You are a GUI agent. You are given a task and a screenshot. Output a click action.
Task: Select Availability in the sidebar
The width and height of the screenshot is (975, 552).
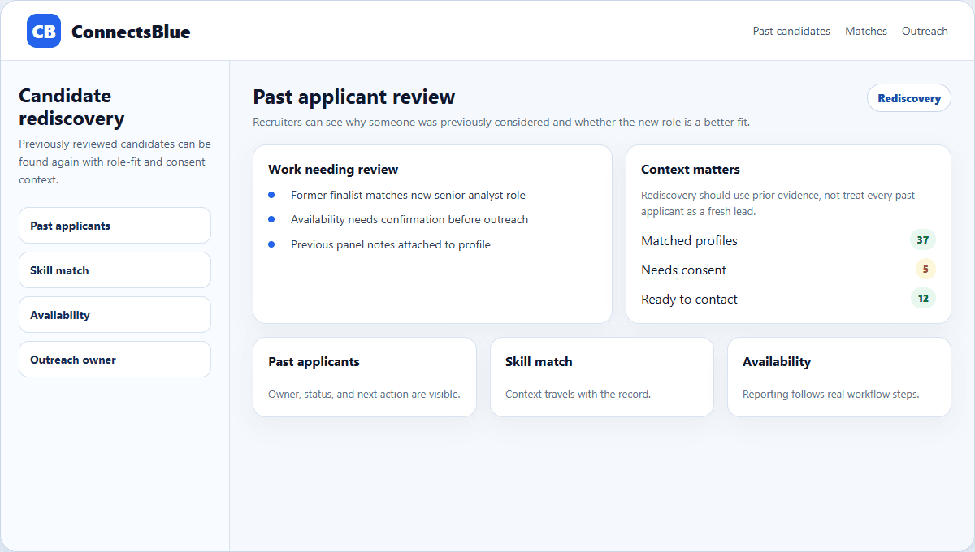(x=115, y=315)
